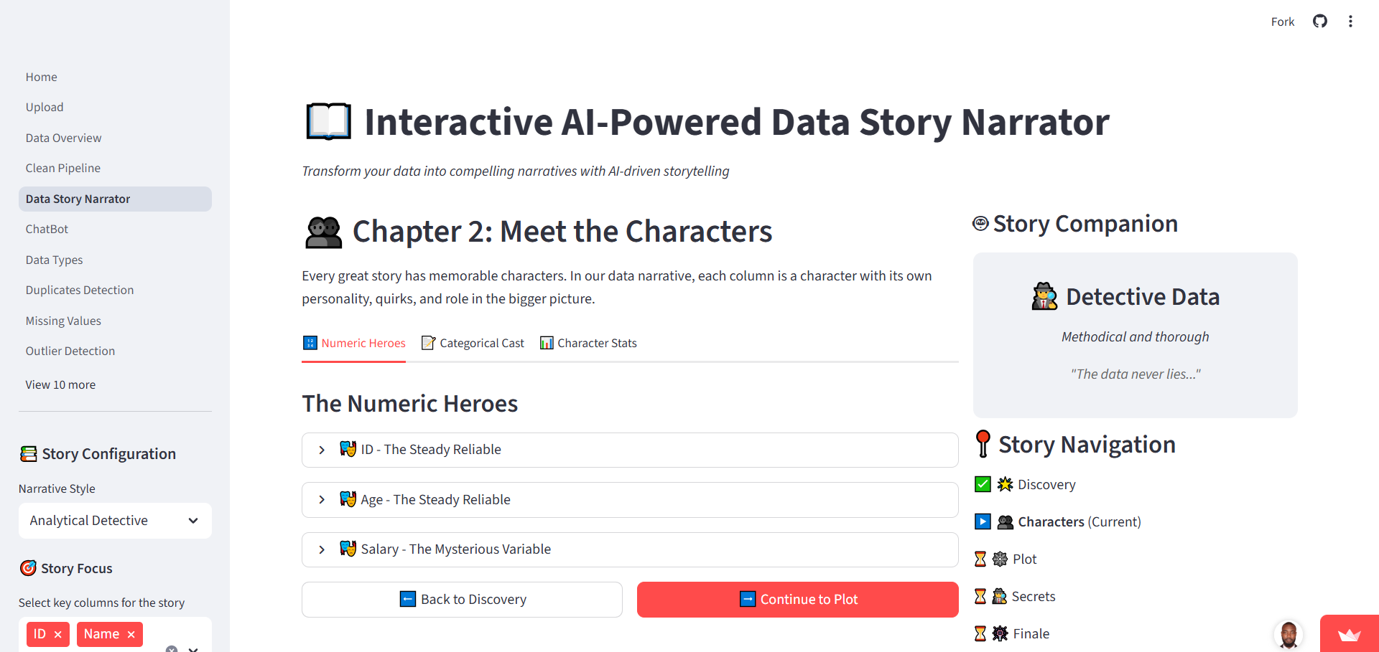
Task: Open the three-dot overflow menu
Action: click(1351, 22)
